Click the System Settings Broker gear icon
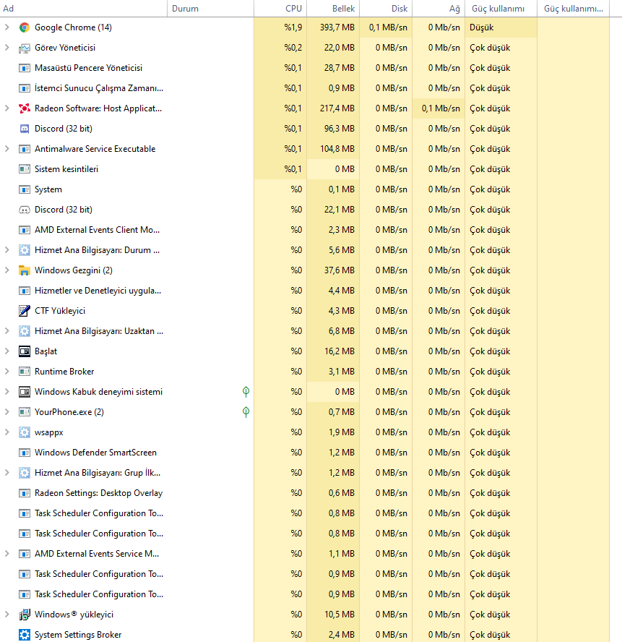 (25, 635)
